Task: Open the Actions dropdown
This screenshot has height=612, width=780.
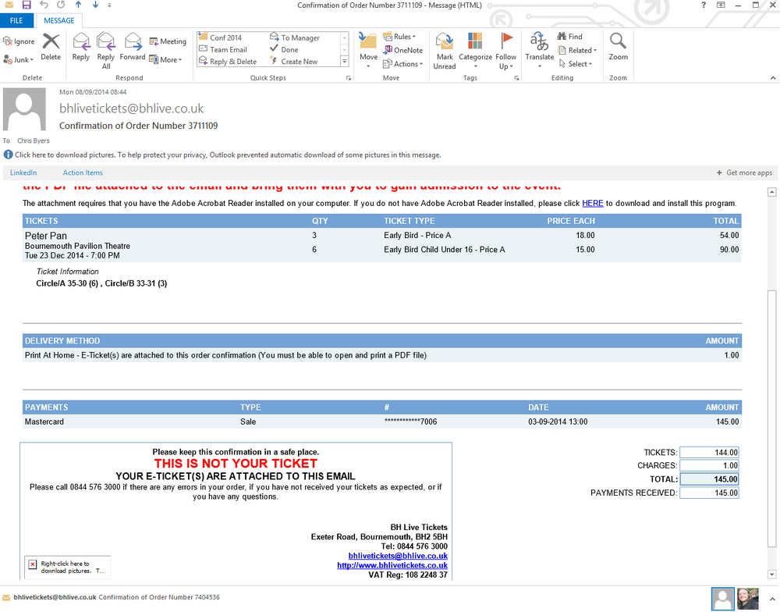Action: pyautogui.click(x=403, y=64)
